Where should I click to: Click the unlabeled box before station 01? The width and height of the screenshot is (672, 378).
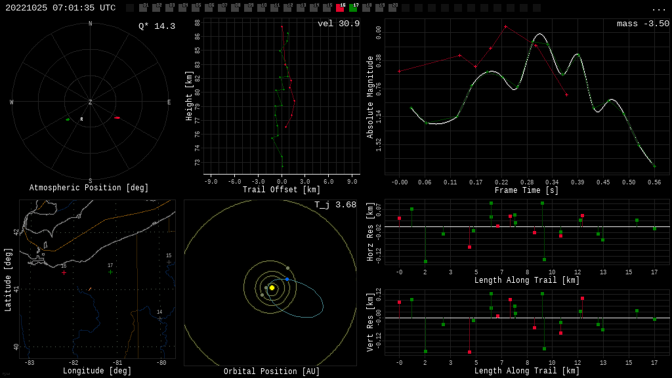[x=130, y=8]
